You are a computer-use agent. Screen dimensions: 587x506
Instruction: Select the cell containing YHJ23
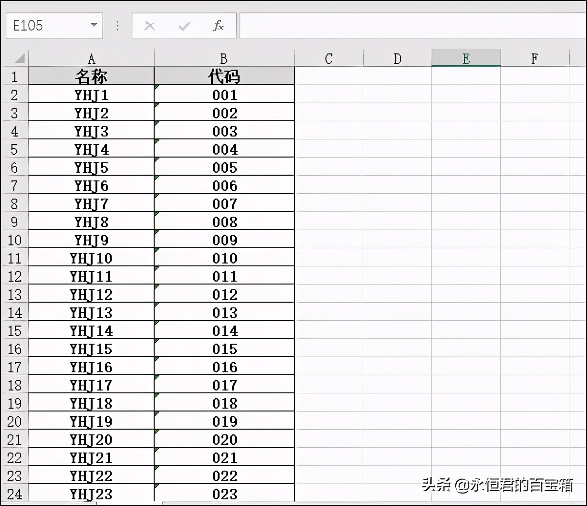(91, 494)
